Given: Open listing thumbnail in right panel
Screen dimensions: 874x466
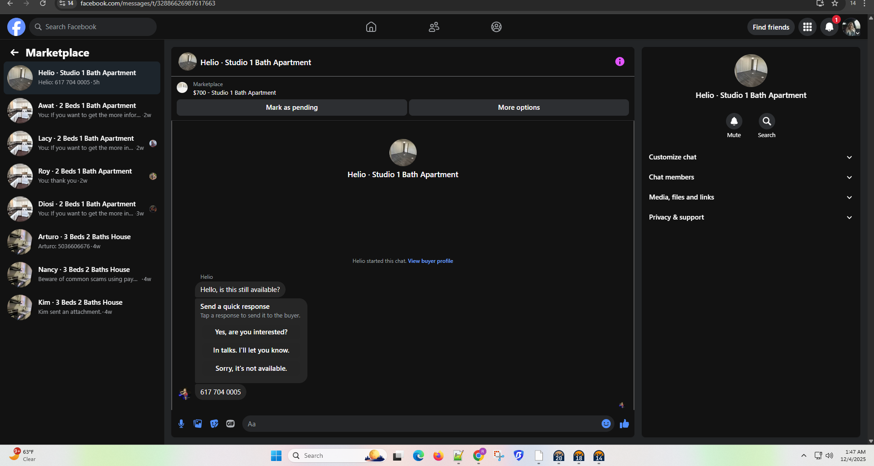Looking at the screenshot, I should (751, 71).
